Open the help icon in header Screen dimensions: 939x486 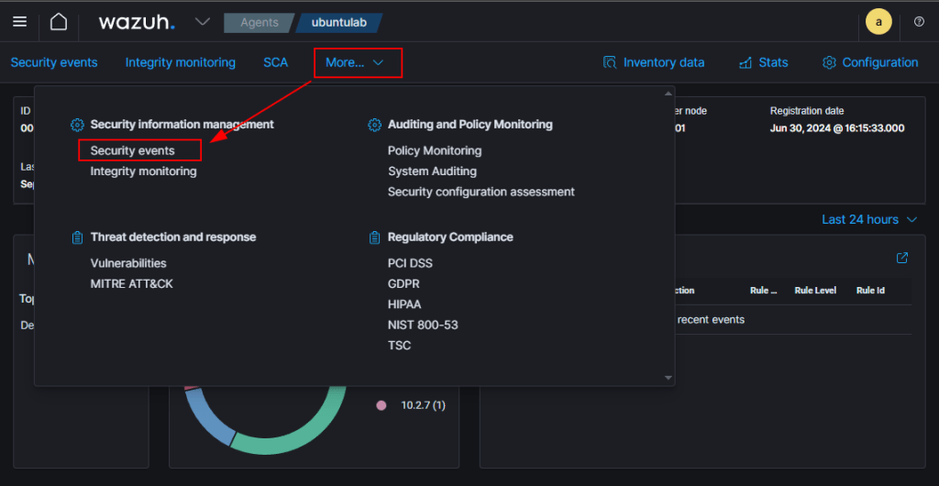tap(919, 22)
